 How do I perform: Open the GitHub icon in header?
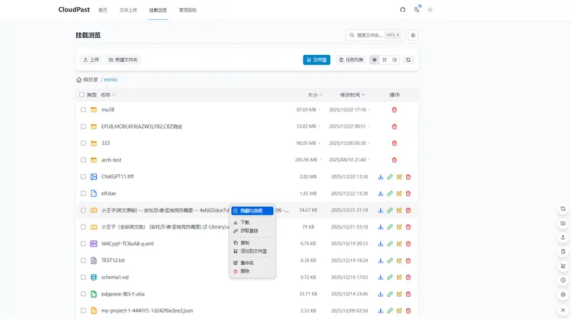pos(403,10)
